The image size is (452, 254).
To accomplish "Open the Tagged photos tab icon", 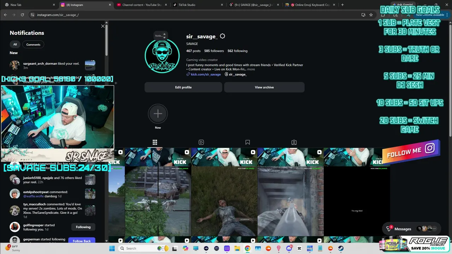I will point(294,142).
